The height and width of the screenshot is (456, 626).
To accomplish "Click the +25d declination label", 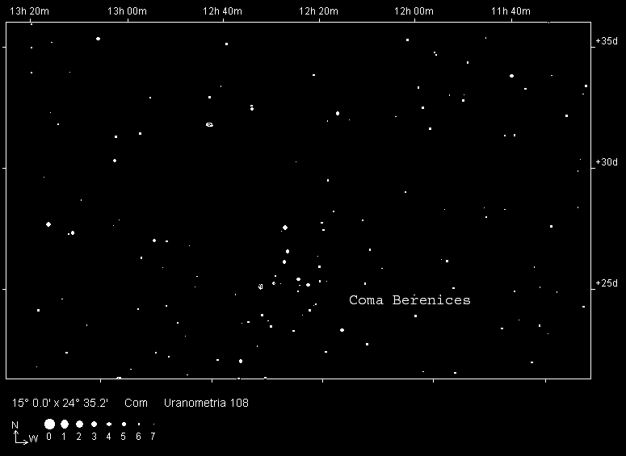I will click(607, 283).
